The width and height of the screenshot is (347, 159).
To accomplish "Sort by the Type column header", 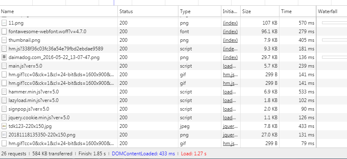I will click(200, 11).
